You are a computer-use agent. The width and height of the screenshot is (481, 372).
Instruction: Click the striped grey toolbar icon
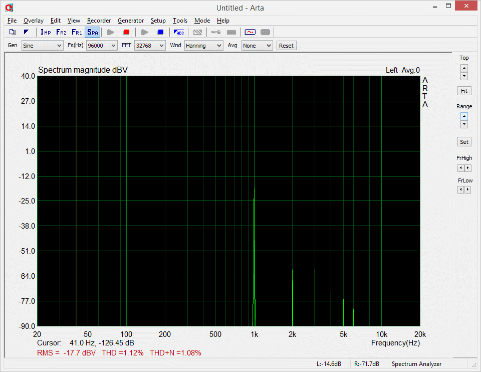pos(197,32)
